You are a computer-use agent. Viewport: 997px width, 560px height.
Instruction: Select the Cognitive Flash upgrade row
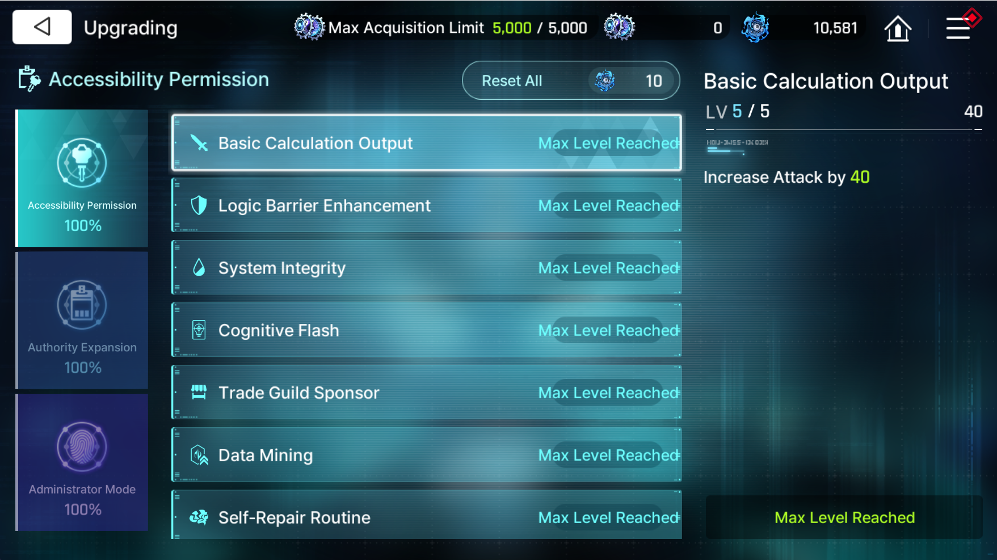(x=427, y=330)
